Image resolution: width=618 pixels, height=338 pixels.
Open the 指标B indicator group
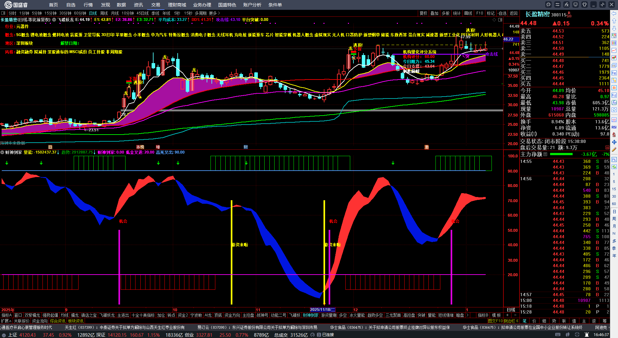click(483, 315)
